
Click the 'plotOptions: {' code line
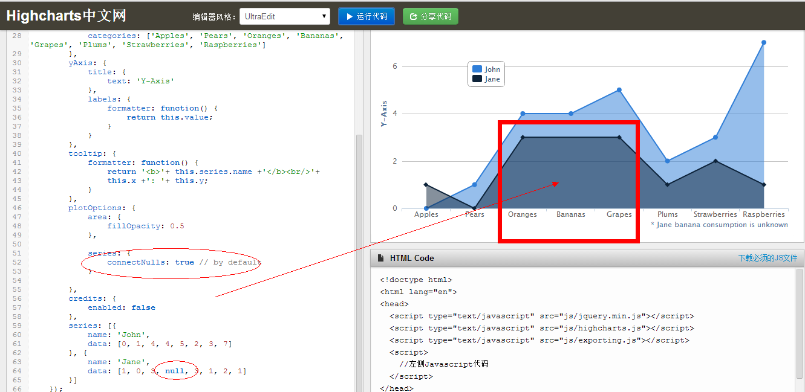[102, 208]
